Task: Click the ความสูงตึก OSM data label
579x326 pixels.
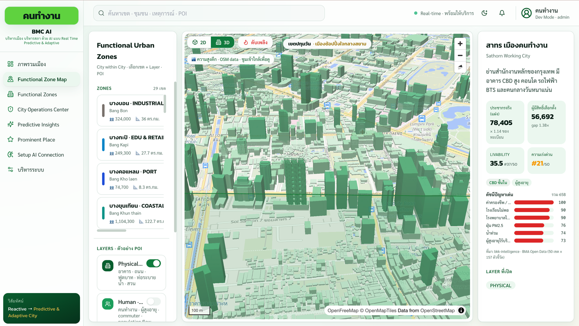Action: click(230, 59)
